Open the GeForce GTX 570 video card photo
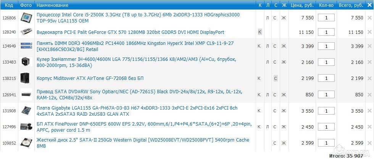 point(26,32)
